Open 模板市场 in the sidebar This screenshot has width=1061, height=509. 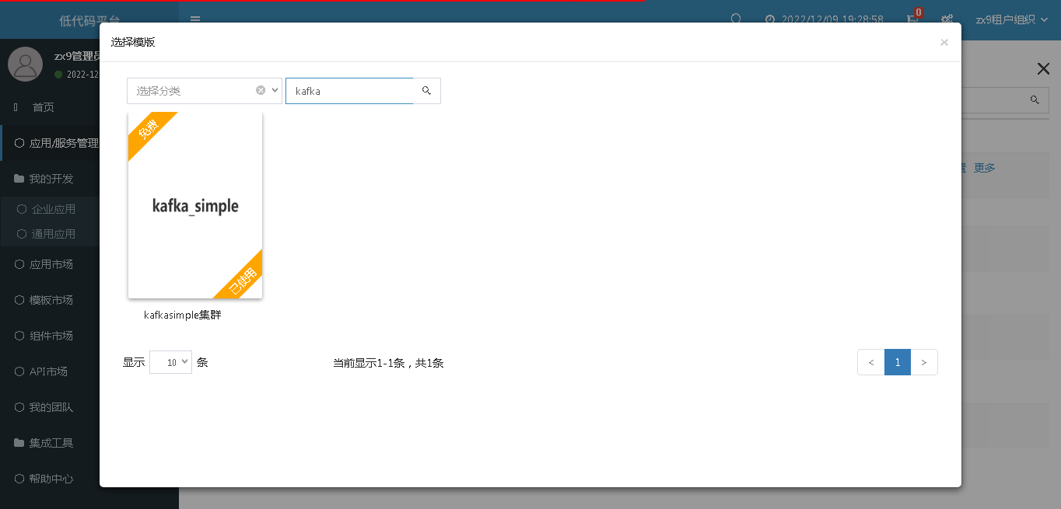[50, 300]
